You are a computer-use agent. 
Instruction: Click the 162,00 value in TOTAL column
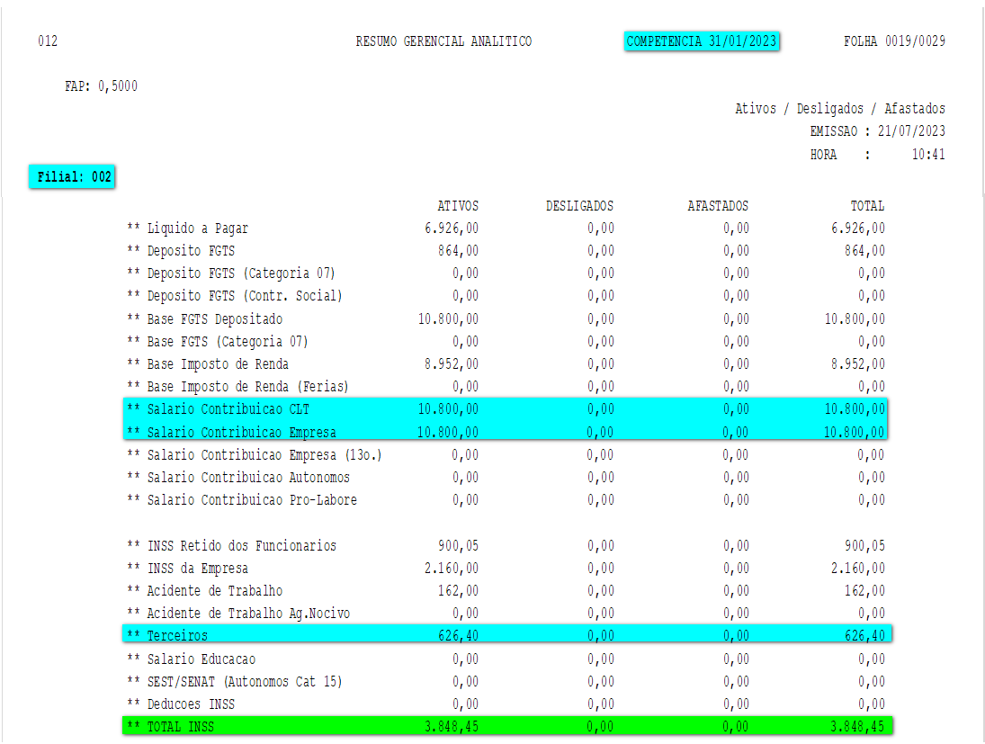(864, 591)
